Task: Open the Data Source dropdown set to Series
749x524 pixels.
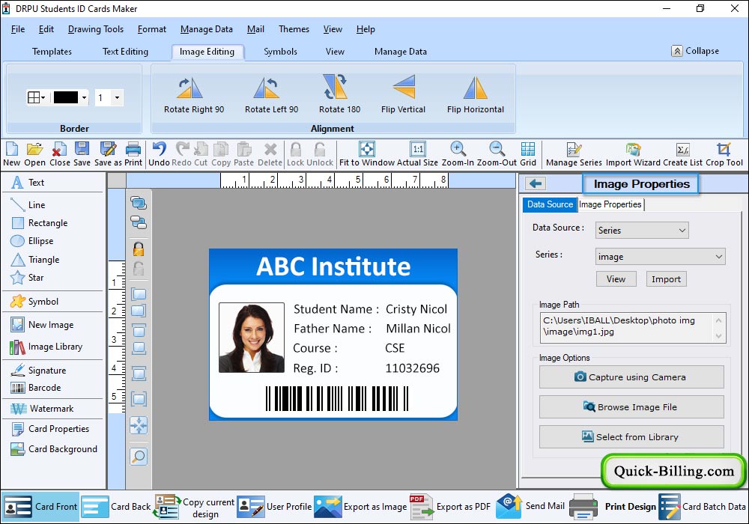Action: point(642,230)
